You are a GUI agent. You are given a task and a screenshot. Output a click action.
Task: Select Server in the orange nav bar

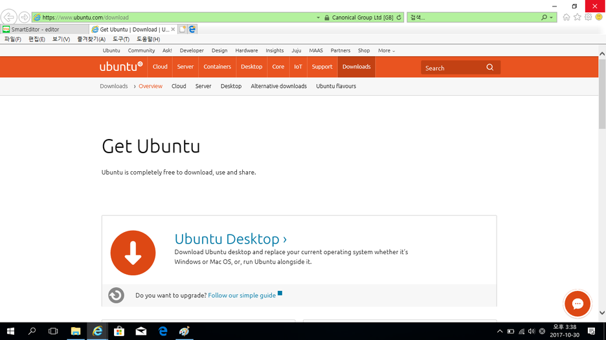[x=185, y=67]
